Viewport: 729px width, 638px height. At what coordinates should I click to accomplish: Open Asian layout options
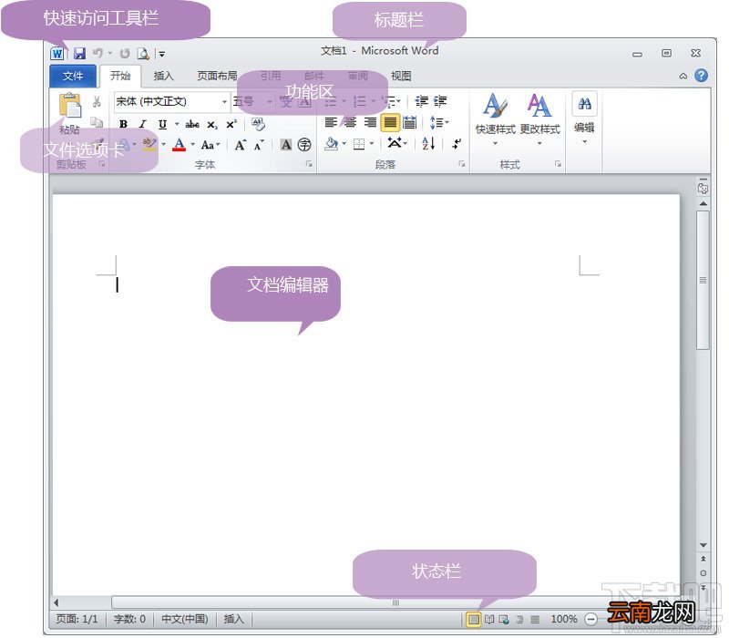(x=397, y=143)
